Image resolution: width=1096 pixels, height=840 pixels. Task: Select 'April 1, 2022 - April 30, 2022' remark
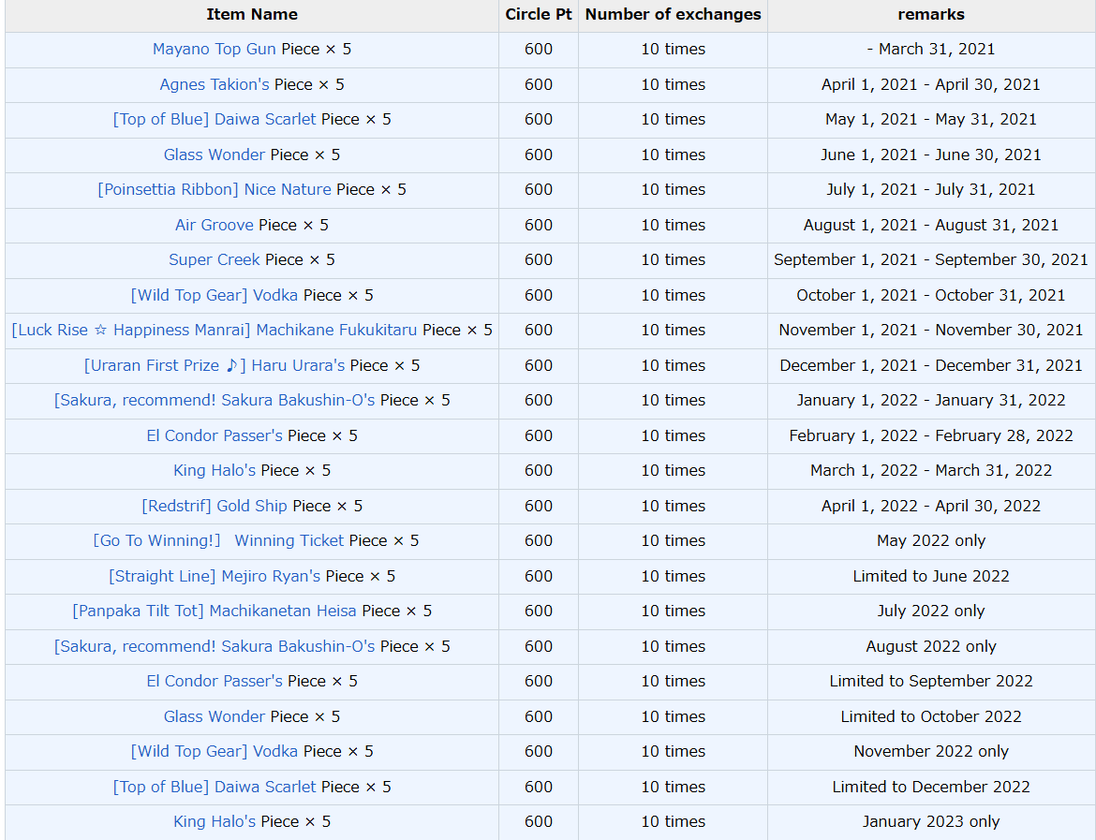[931, 506]
